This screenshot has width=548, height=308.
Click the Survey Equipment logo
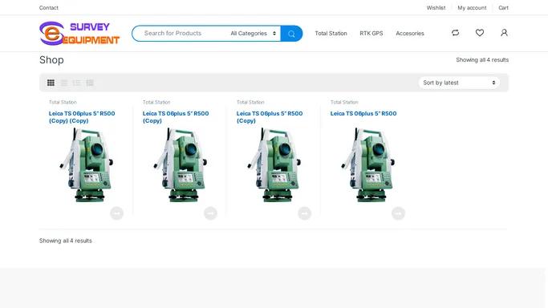click(79, 34)
